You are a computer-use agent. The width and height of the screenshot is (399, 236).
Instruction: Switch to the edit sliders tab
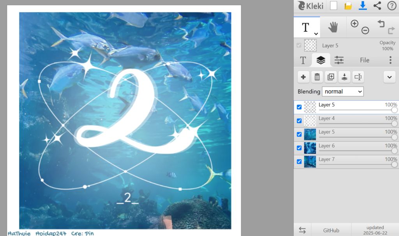[339, 60]
